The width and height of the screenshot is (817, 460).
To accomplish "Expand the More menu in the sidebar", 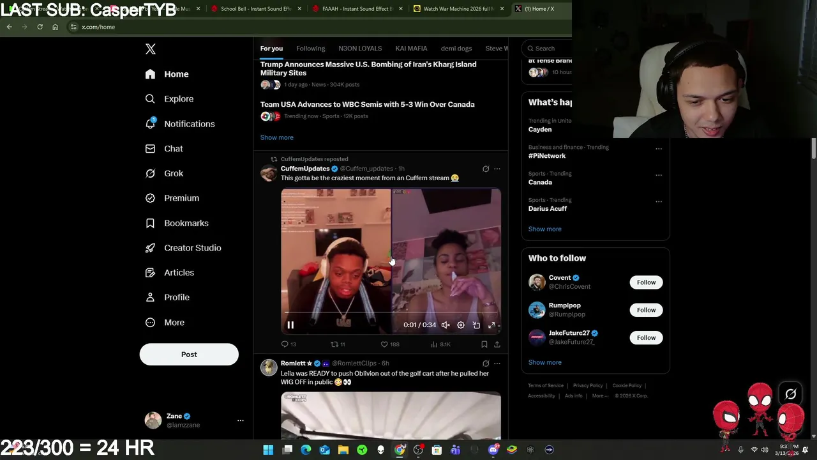I will coord(164,323).
